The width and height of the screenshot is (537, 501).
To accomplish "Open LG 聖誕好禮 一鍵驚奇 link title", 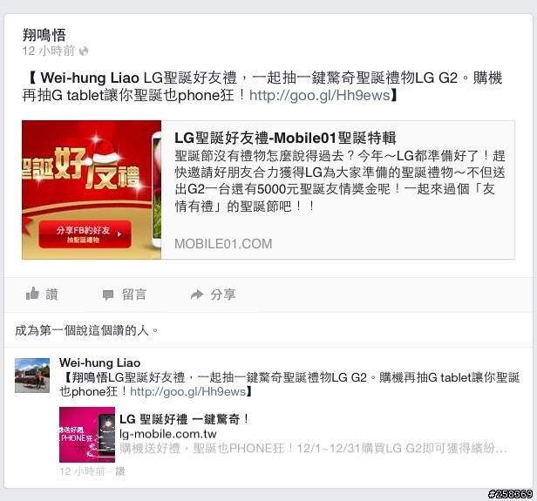I will tap(184, 419).
